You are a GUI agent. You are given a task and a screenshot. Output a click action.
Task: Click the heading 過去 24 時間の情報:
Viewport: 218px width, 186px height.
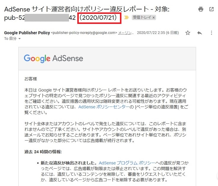pyautogui.click(x=43, y=152)
